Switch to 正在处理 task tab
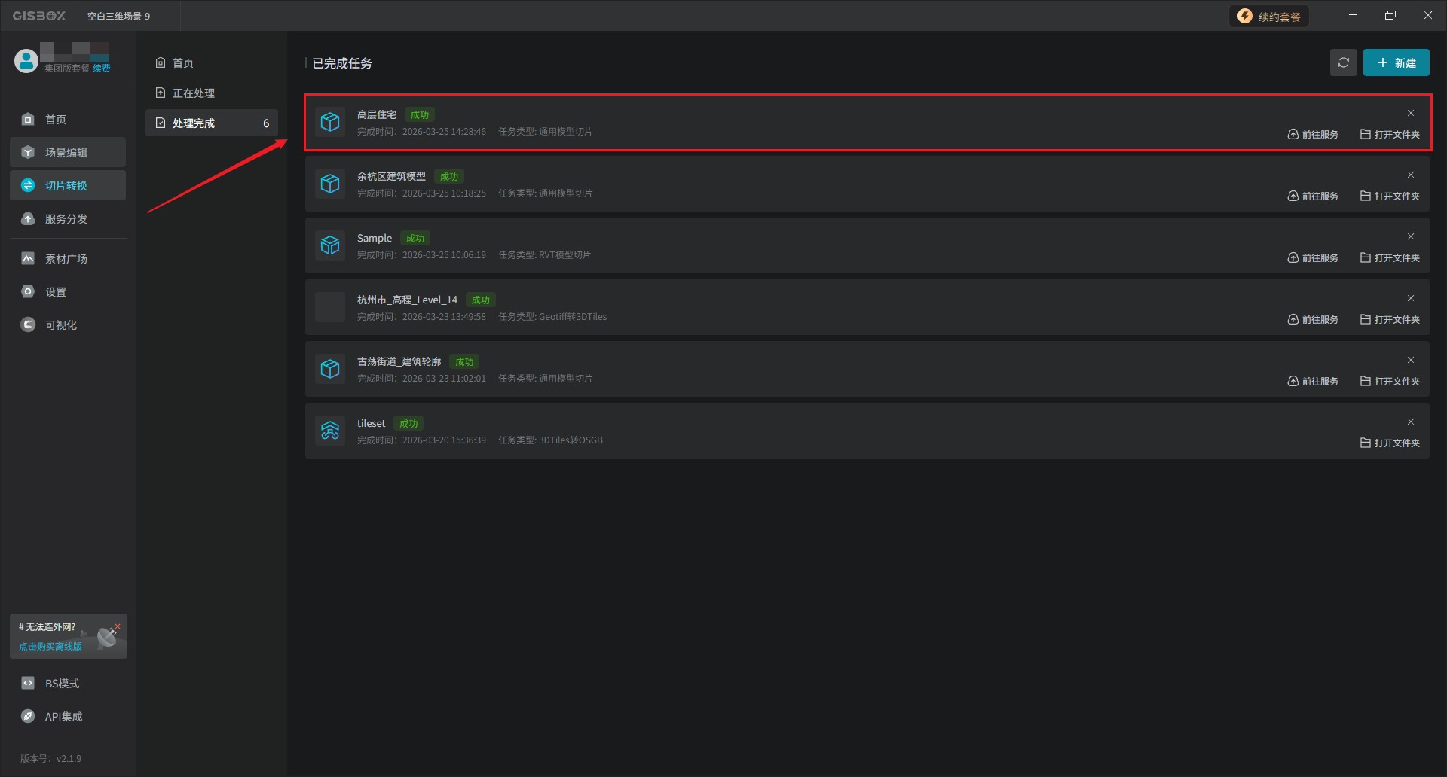 194,93
